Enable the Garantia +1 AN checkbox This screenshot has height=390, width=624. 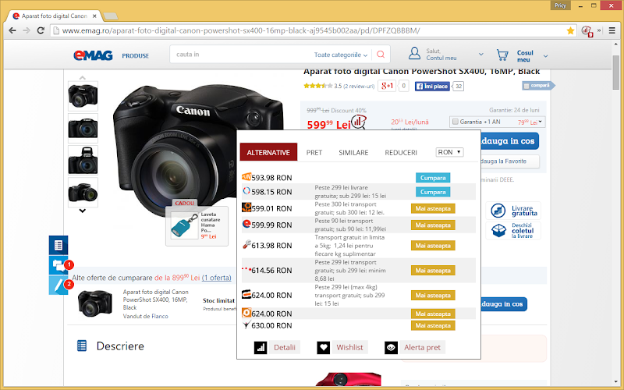point(456,122)
